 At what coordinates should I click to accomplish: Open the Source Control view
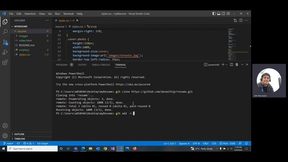click(x=5, y=42)
